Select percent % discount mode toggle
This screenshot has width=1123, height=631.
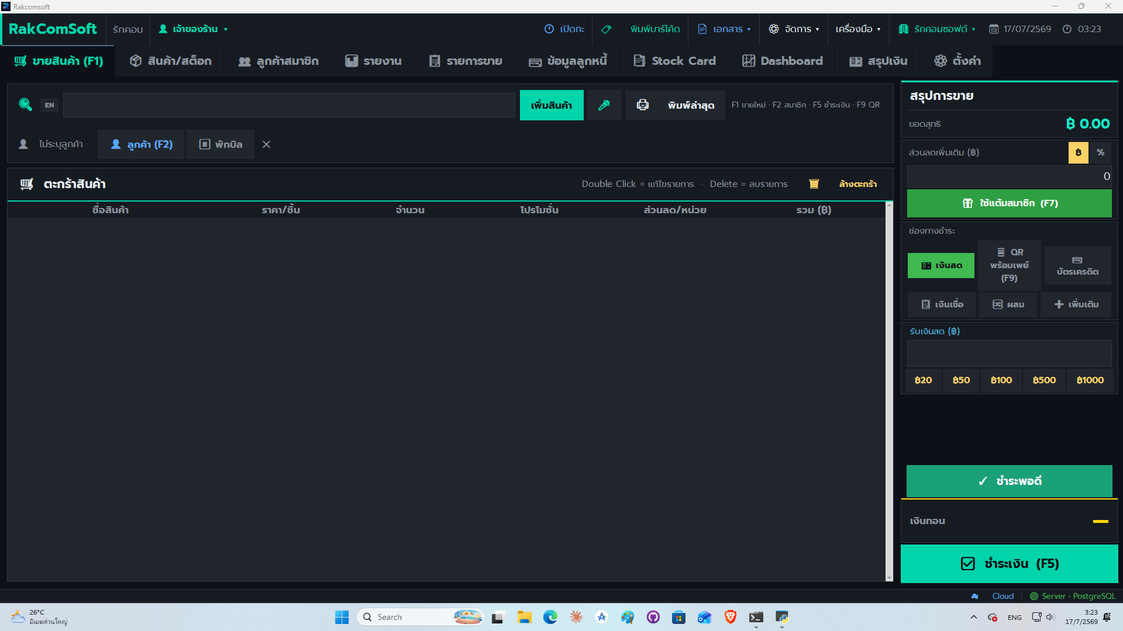(x=1100, y=152)
